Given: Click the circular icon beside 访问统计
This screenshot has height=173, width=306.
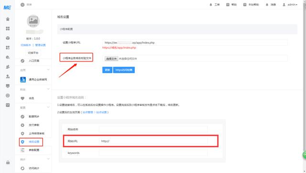Looking at the screenshot, I should click(x=22, y=168).
